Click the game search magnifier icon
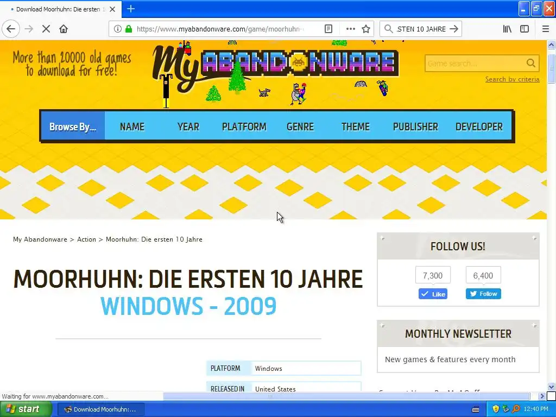The width and height of the screenshot is (556, 417). 531,64
